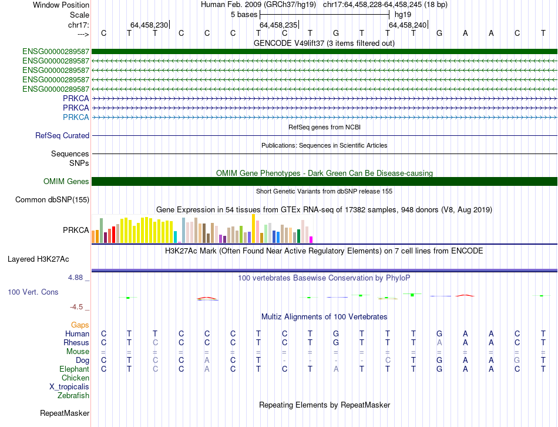Click the hg19 label beside scale bar
This screenshot has height=427, width=558.
click(403, 15)
